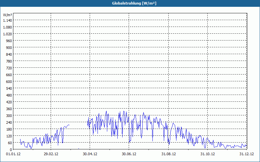Select the 31.12.12 date label
Image resolution: width=260 pixels, height=162 pixels.
(247, 154)
